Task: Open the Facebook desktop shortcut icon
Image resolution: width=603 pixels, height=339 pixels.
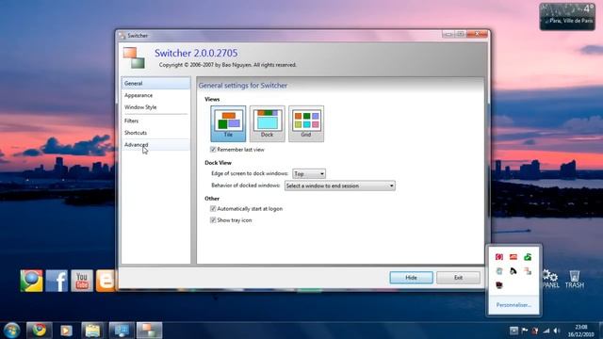Action: [x=57, y=281]
